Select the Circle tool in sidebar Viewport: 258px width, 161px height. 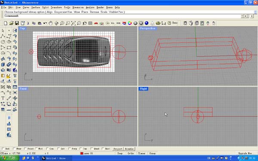pyautogui.click(x=3, y=42)
